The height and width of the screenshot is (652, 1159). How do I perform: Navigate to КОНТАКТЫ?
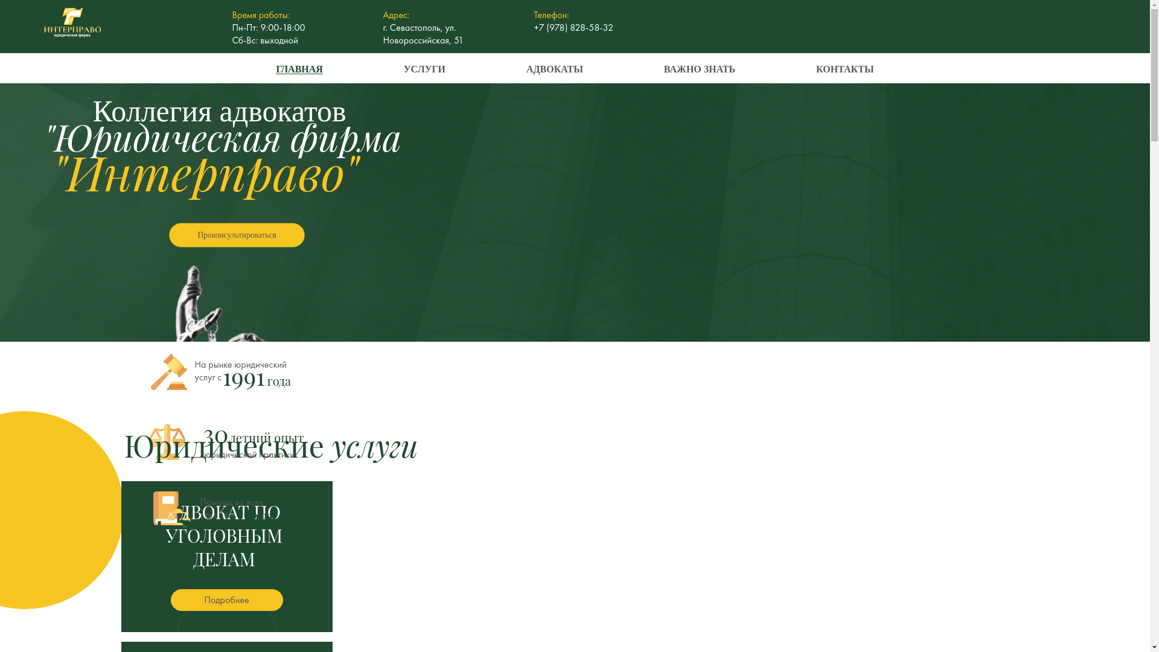tap(845, 69)
